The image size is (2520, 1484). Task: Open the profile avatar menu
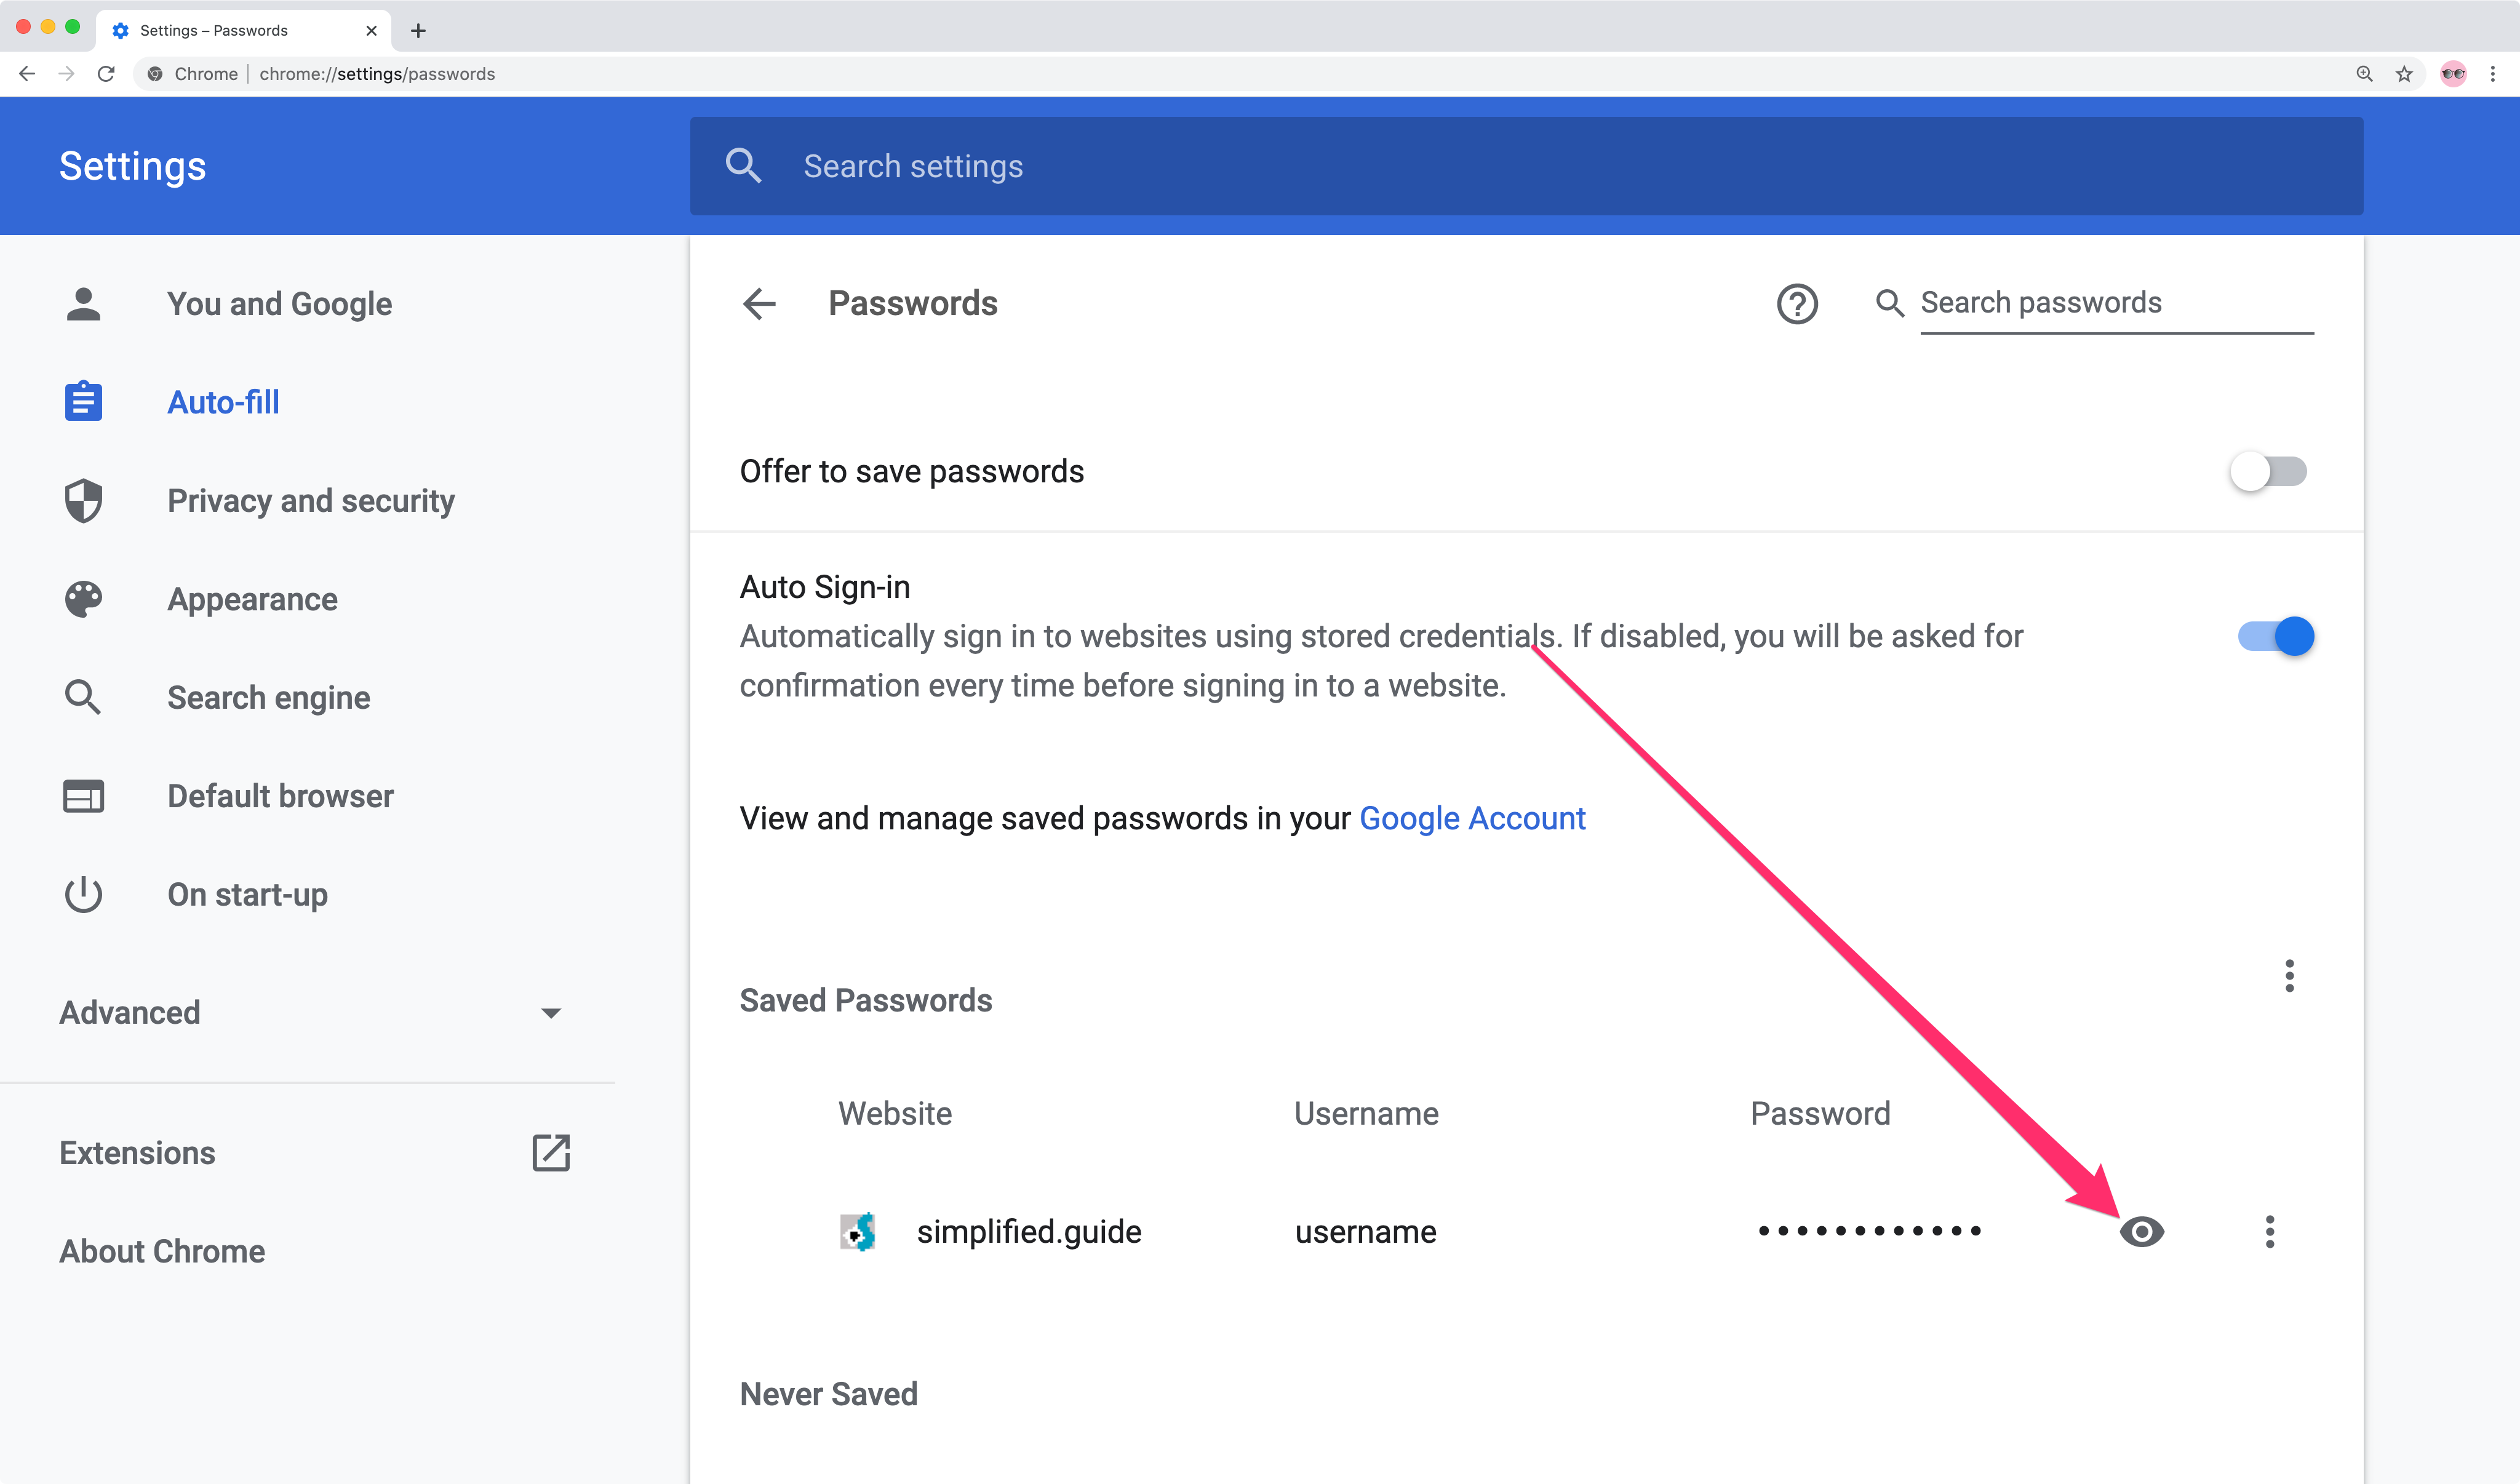tap(2453, 74)
